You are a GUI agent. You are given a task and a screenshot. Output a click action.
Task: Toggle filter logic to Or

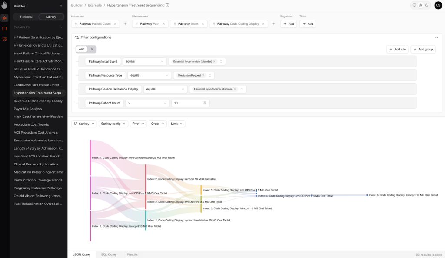coord(91,49)
